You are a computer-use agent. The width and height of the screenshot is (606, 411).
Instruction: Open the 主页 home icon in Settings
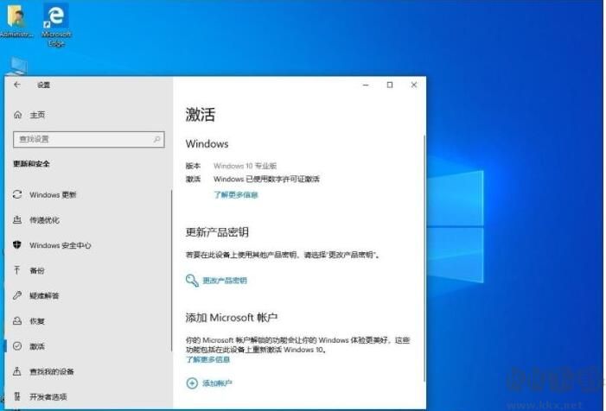coord(18,115)
